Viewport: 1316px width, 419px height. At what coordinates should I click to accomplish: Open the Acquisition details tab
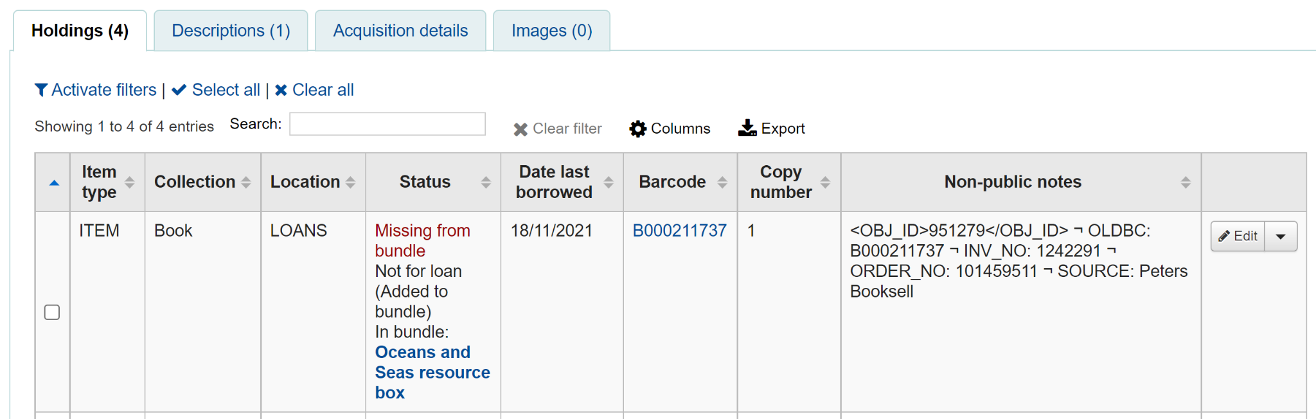click(x=400, y=30)
